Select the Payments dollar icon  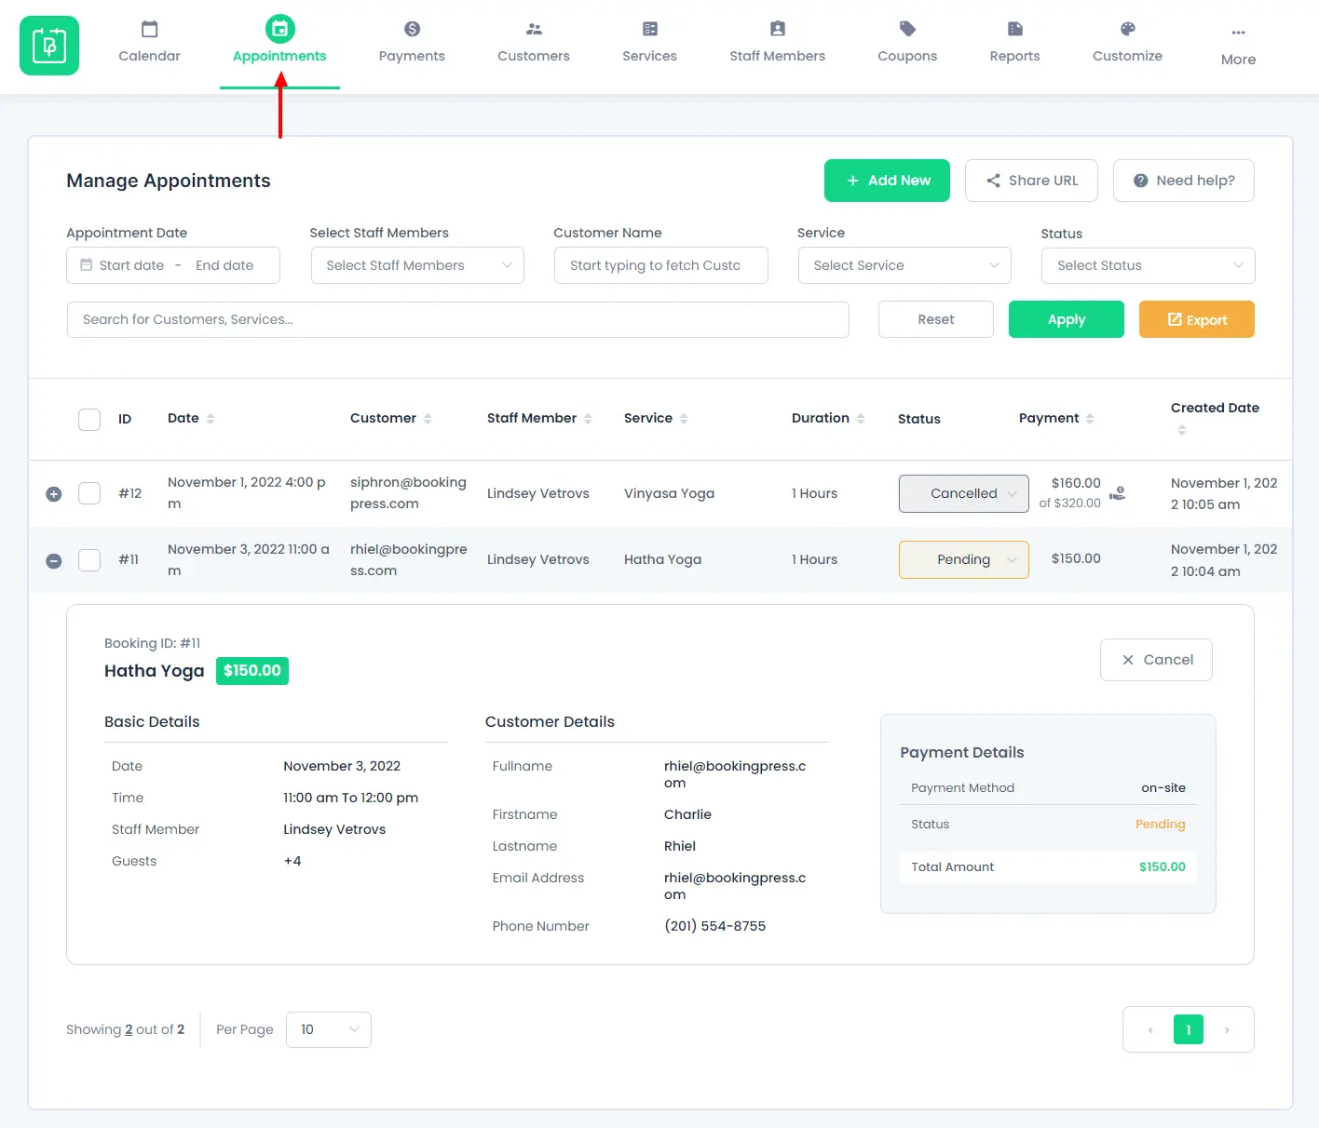tap(411, 28)
